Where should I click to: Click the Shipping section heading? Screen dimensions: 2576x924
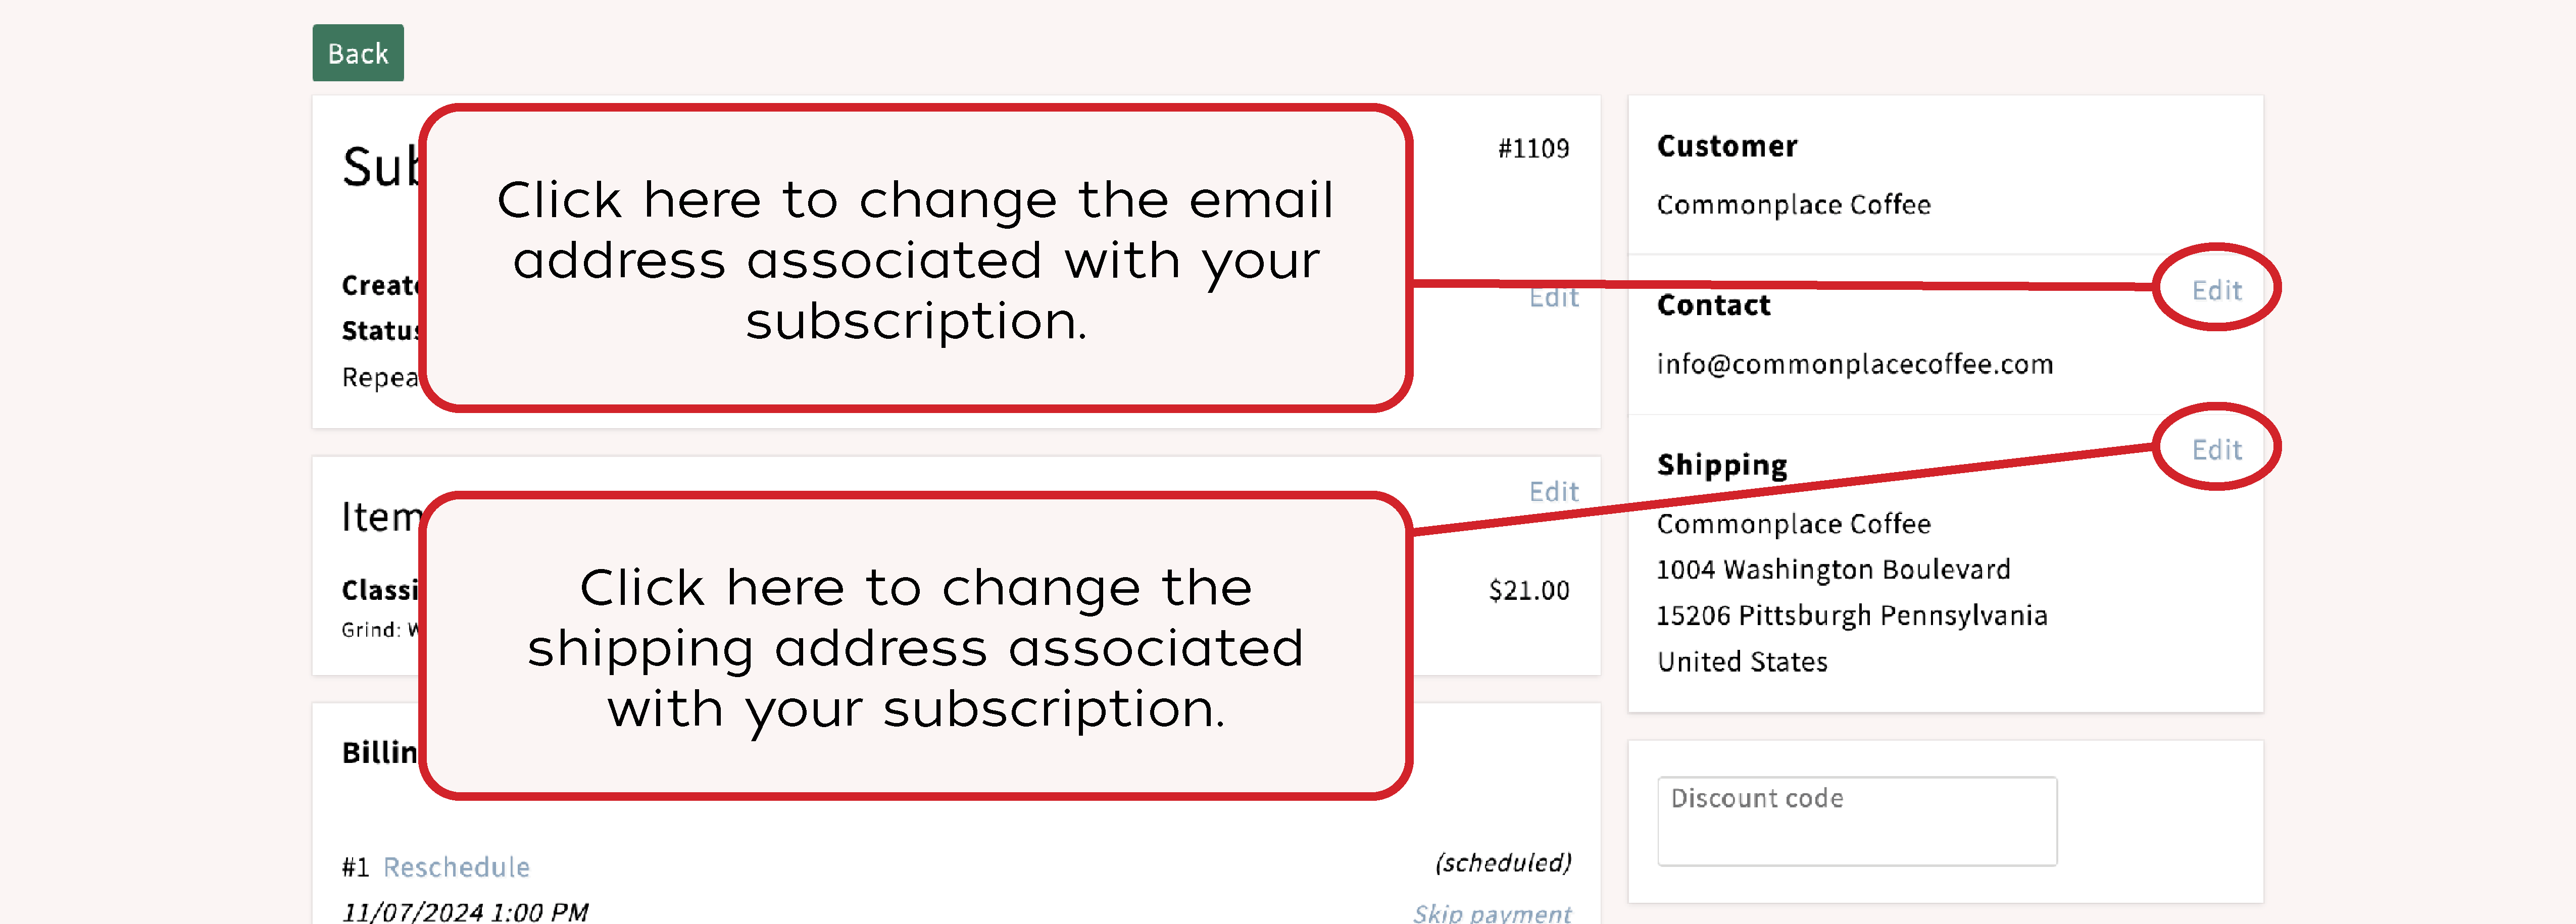(x=1721, y=465)
